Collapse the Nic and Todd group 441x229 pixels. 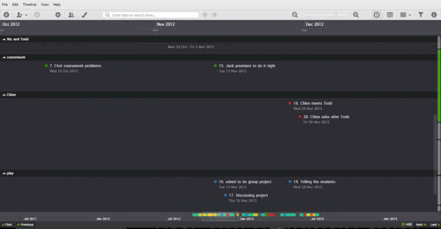click(4, 40)
